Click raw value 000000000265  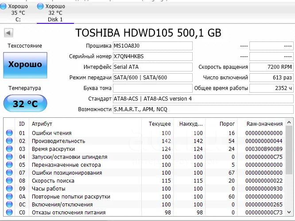point(264,205)
